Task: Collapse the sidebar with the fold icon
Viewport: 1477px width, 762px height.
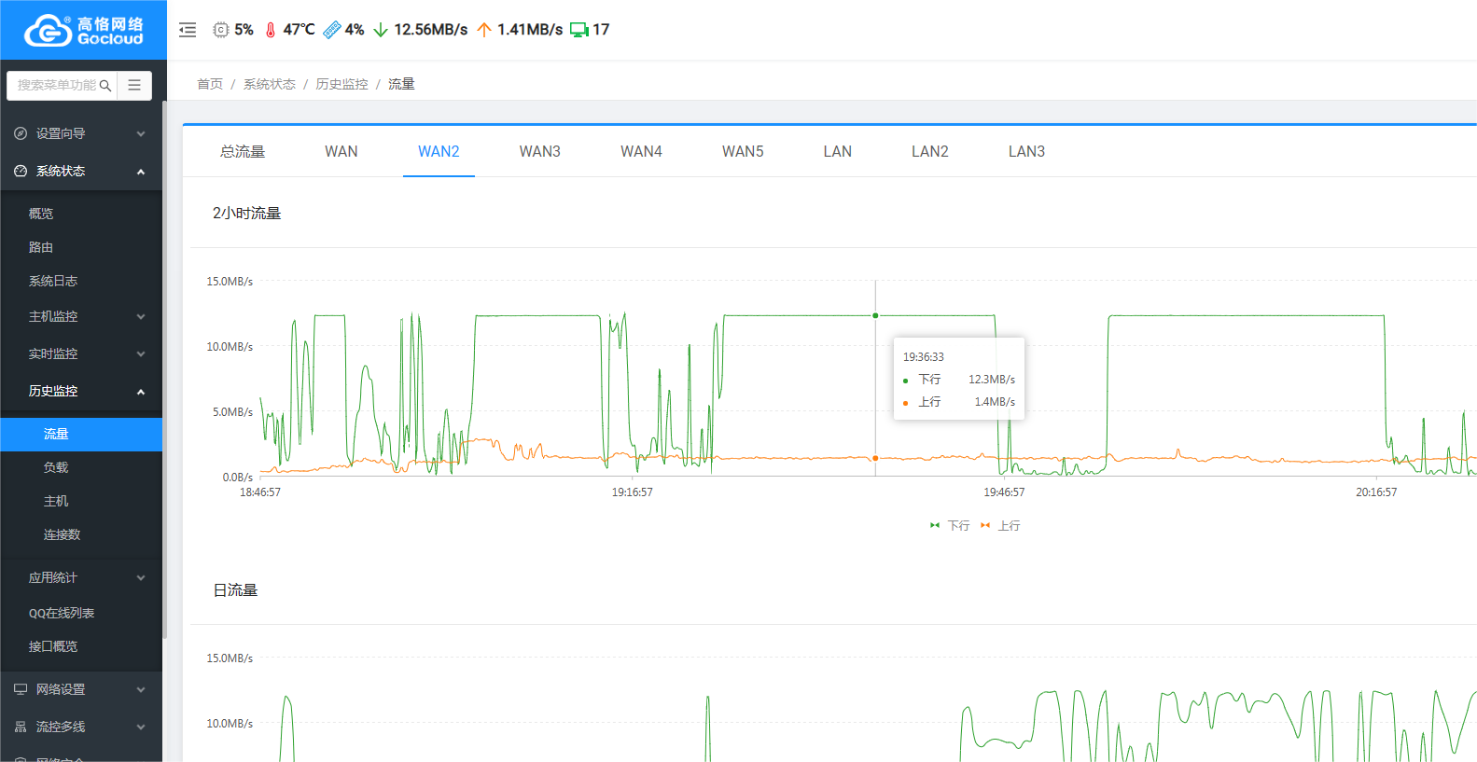Action: tap(188, 30)
